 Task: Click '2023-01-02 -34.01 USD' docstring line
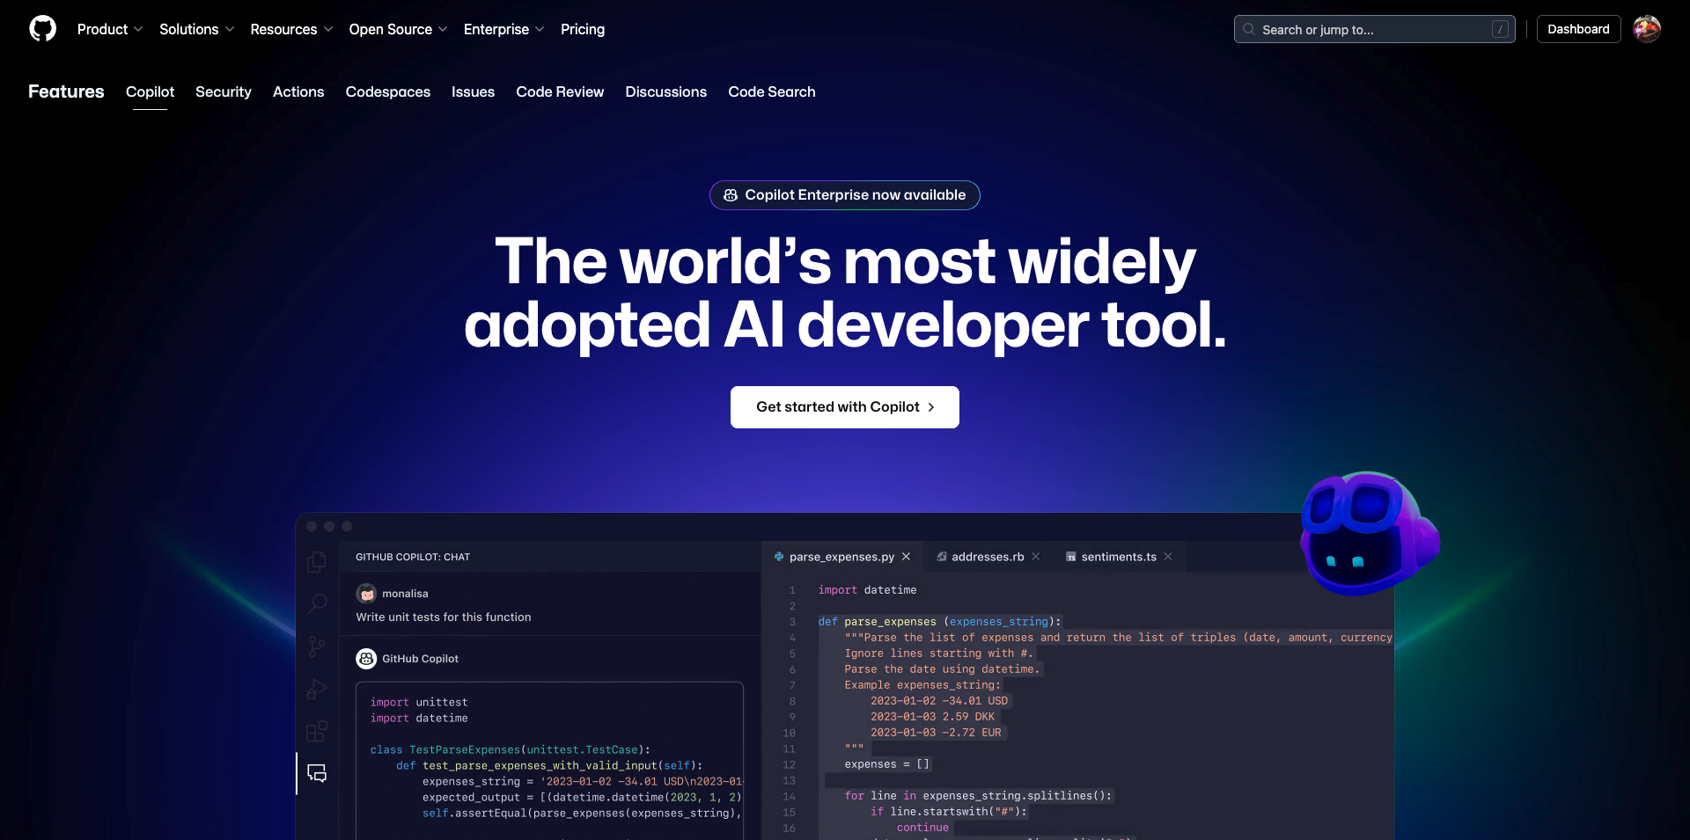pyautogui.click(x=939, y=701)
